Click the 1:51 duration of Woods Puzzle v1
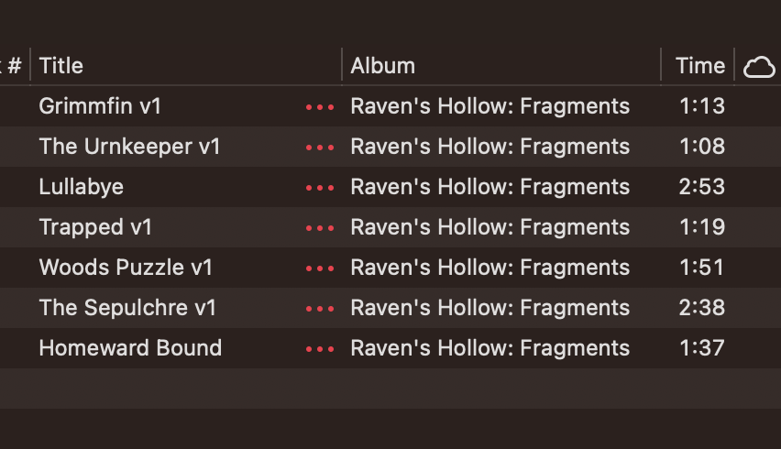Screen dimensions: 781x449 pos(702,268)
